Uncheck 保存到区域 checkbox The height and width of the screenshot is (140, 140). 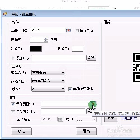13,104
